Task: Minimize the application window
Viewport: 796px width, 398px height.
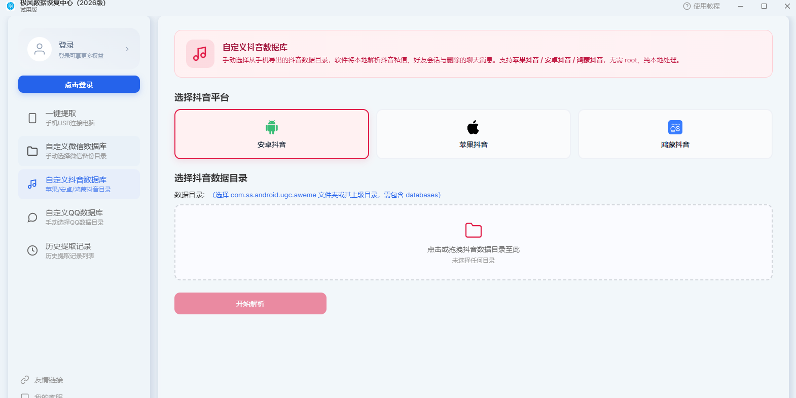Action: pyautogui.click(x=741, y=6)
